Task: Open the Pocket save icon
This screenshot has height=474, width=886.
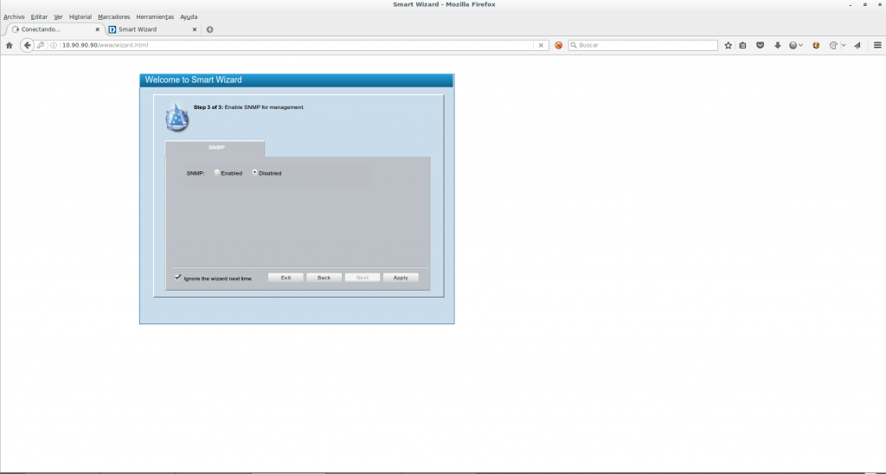Action: click(761, 45)
